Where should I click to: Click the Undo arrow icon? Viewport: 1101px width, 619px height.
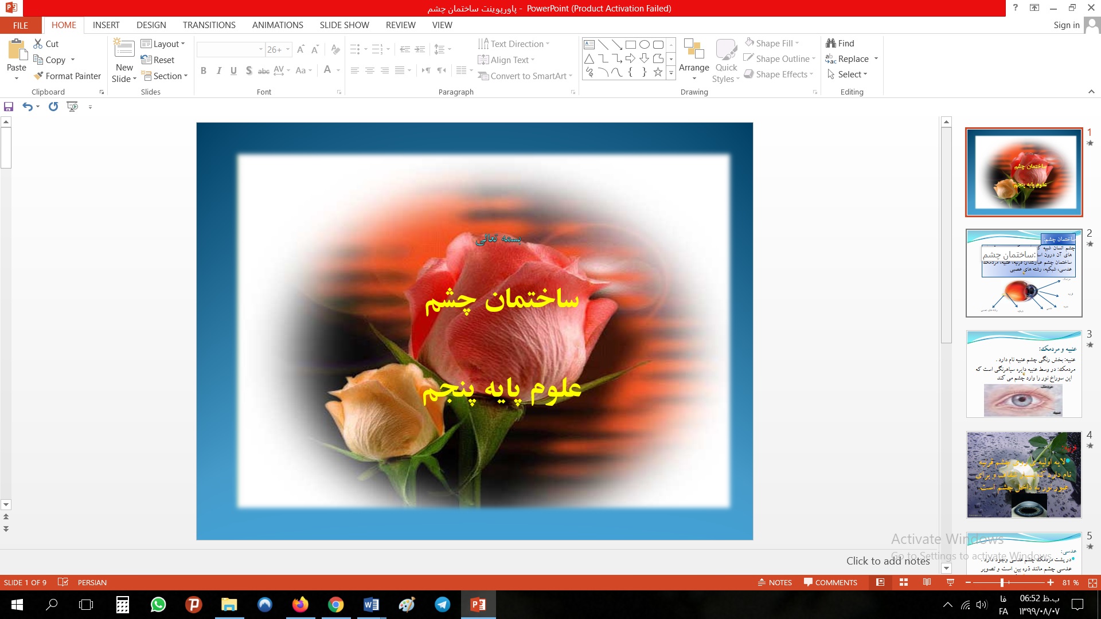click(27, 107)
